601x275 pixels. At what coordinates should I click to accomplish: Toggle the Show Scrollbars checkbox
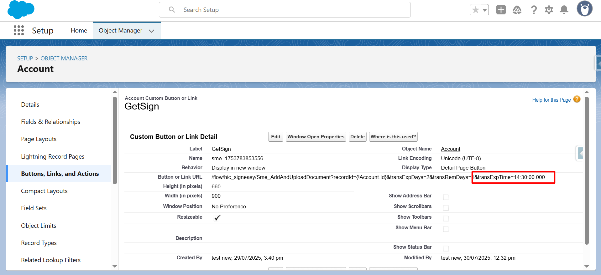[x=446, y=208]
